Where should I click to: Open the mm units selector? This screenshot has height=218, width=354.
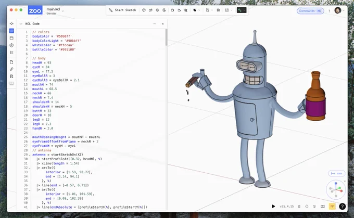click(336, 173)
